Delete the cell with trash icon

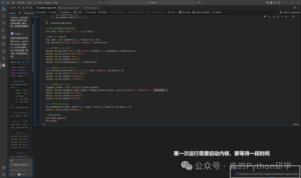pyautogui.click(x=293, y=17)
